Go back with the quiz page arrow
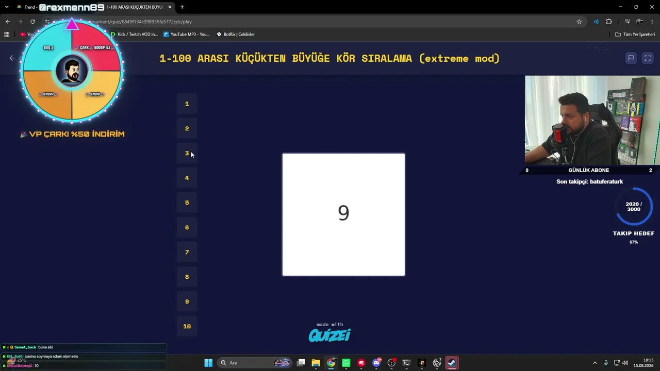This screenshot has width=660, height=371. pyautogui.click(x=12, y=58)
